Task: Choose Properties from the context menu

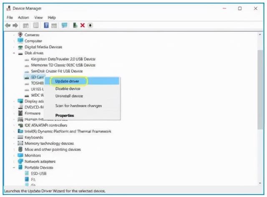Action: coord(82,116)
